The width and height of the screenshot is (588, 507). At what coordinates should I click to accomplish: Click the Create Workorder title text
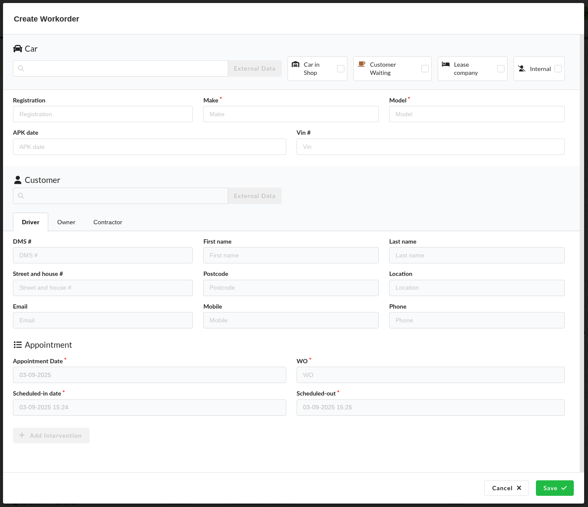coord(46,19)
